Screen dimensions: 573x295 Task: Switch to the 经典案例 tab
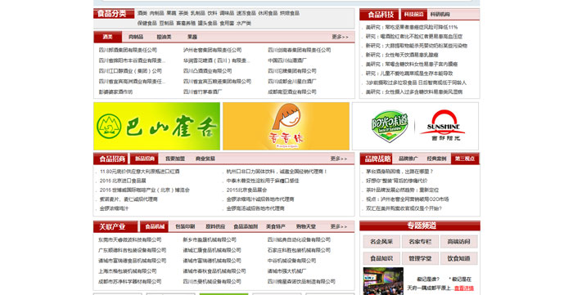tap(436, 159)
